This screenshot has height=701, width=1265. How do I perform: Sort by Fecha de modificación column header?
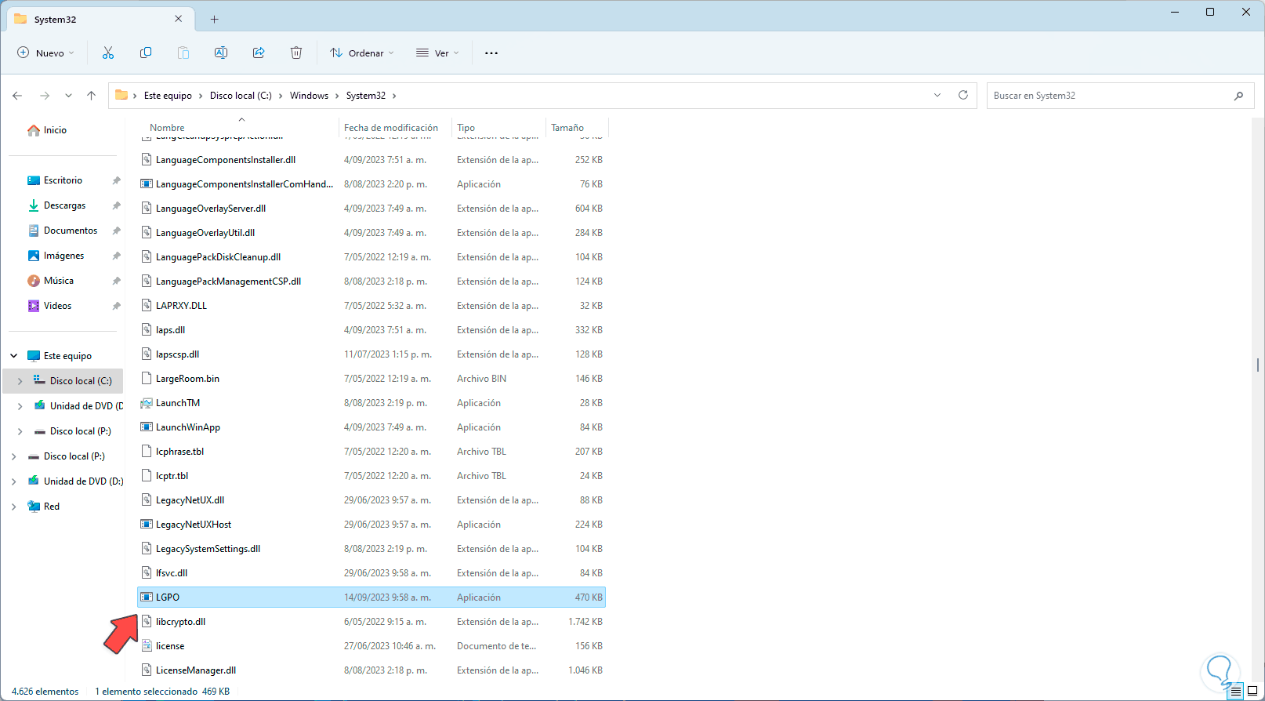[x=390, y=127]
